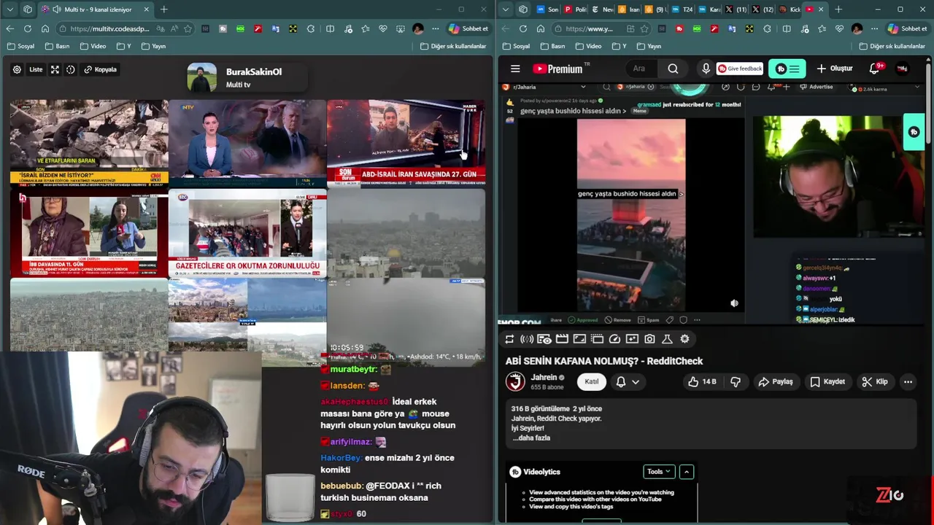Open extensions puzzle icon in left browser

coord(311,28)
